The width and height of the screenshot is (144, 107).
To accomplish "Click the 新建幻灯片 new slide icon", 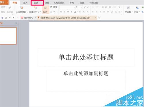I will tap(35, 8).
